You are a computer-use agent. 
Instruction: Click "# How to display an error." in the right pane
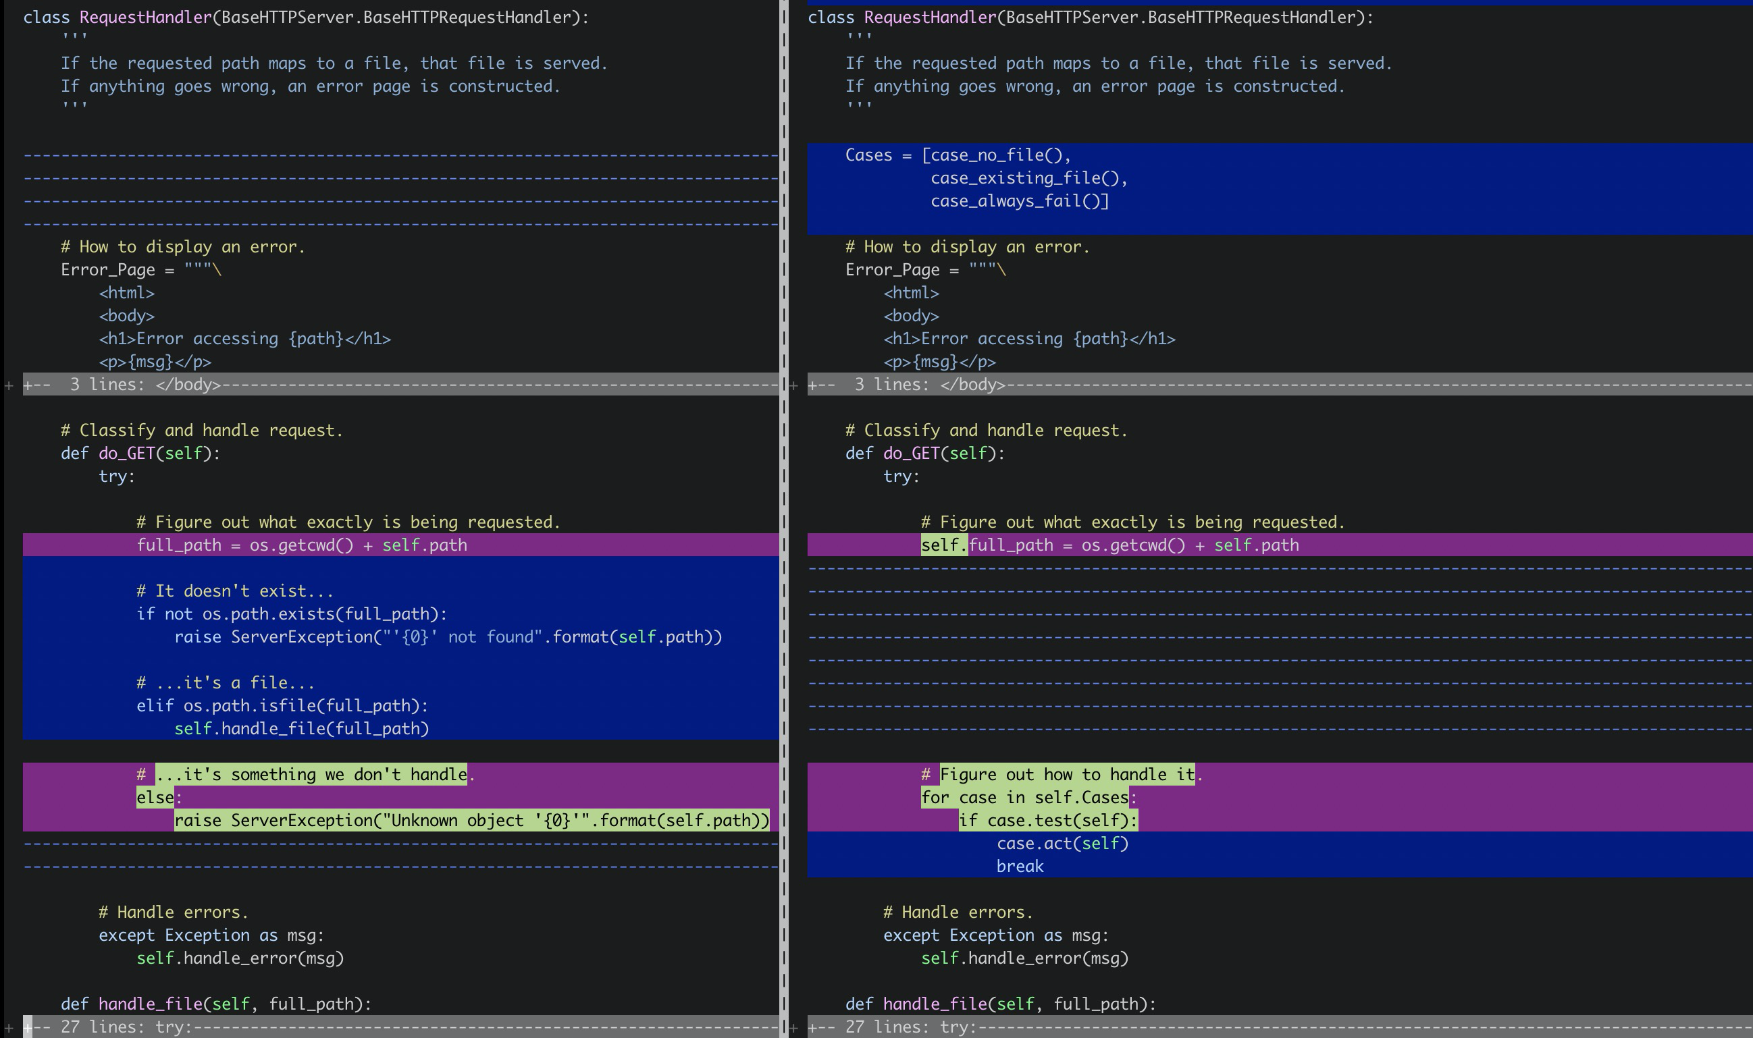tap(967, 246)
